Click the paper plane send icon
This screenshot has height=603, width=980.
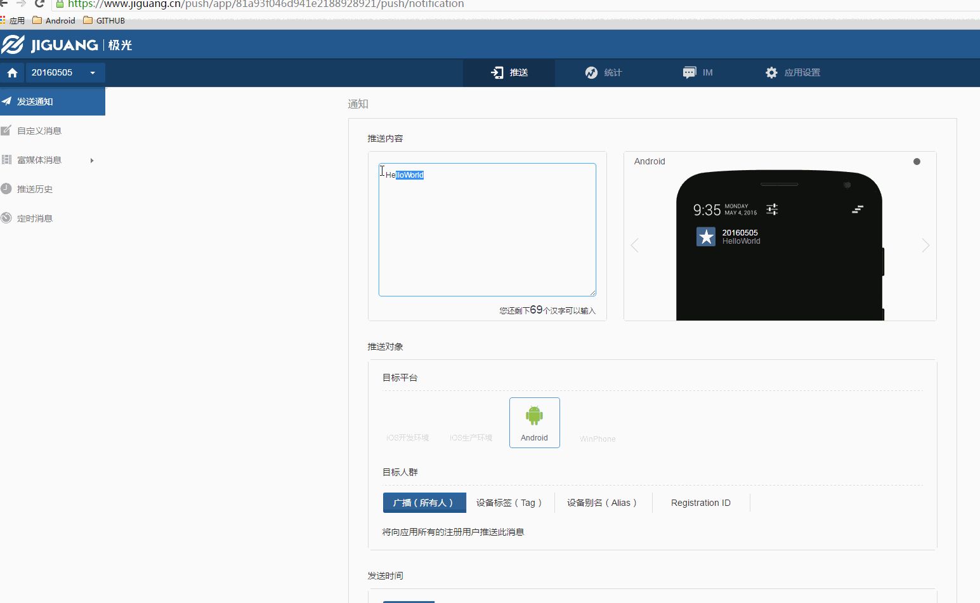tap(6, 101)
